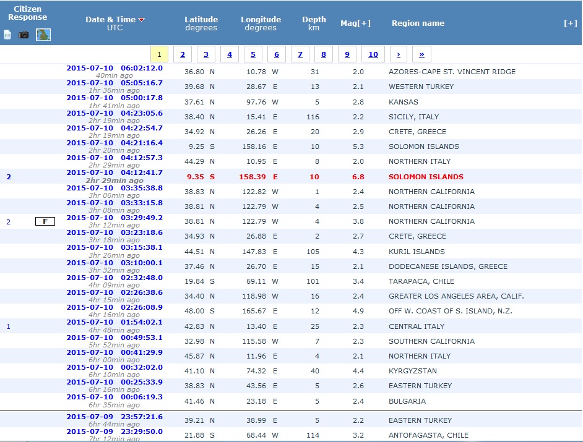
Task: Click the DODECANESE ISLANDS, GREECE region name
Action: tap(448, 266)
